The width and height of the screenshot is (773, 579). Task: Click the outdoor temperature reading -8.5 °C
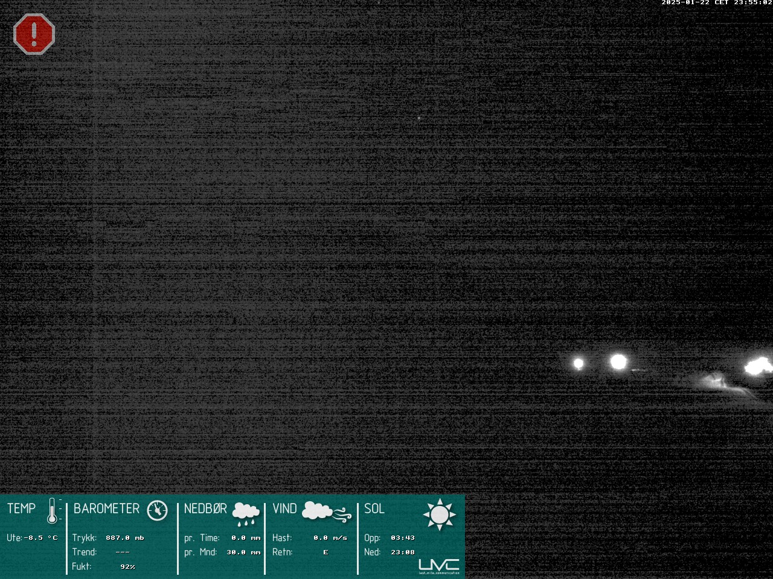click(x=41, y=538)
